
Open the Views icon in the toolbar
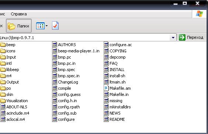pos(40,26)
